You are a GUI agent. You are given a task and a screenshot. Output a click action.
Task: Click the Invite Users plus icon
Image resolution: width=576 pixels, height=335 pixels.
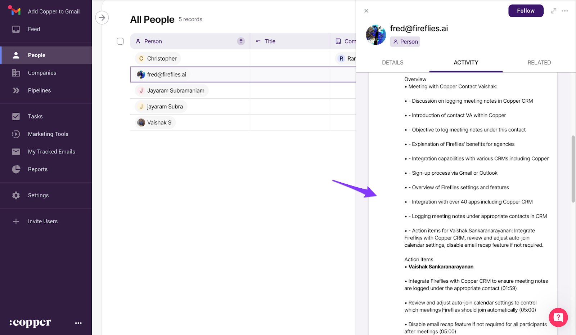coord(16,221)
